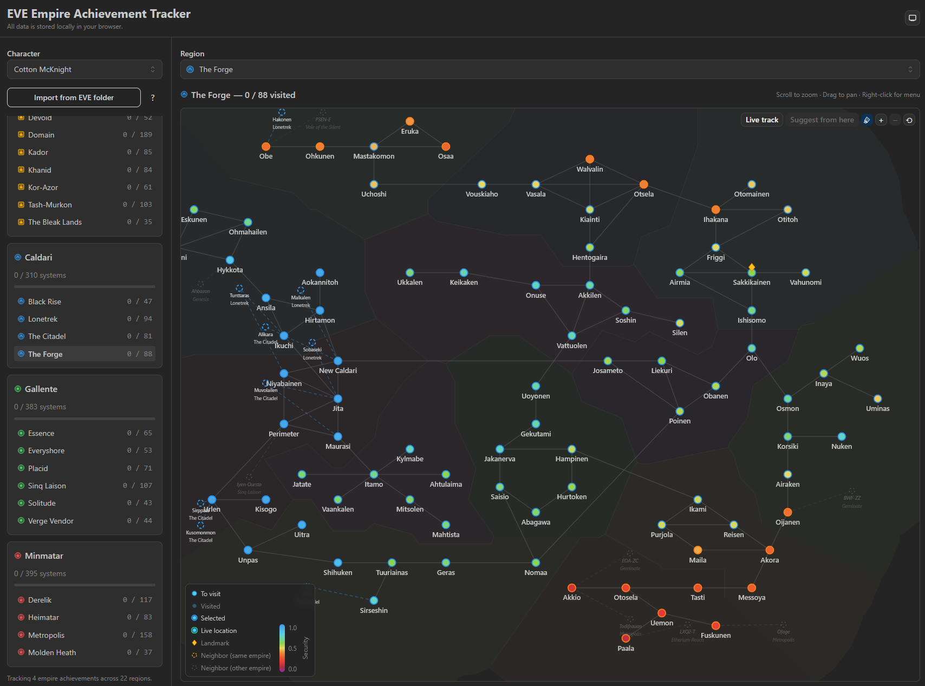Select the New Caldari system node

(338, 361)
